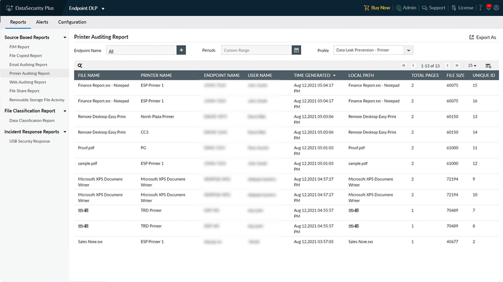Click the Aug 12,2021 03:57:03 time cell
This screenshot has width=503, height=282.
(x=313, y=242)
